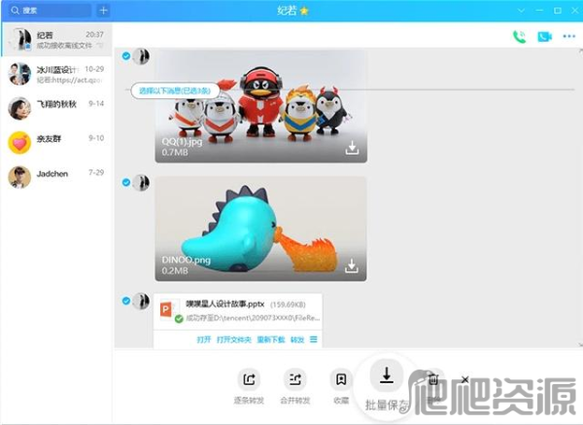Screen dimensions: 583x425
Task: Click the 飞翔的秋秋 avatar
Action: pyautogui.click(x=19, y=108)
